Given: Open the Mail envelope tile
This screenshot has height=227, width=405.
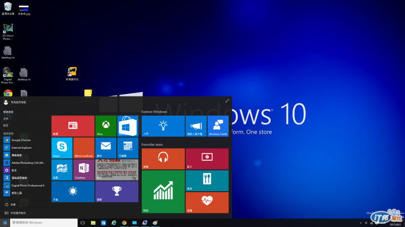Looking at the screenshot, I should point(106,148).
